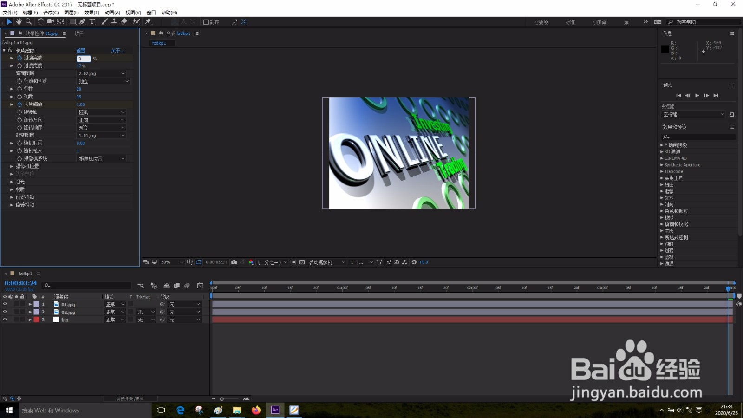
Task: Toggle stopwatch for 过渡完成 property
Action: [x=20, y=58]
